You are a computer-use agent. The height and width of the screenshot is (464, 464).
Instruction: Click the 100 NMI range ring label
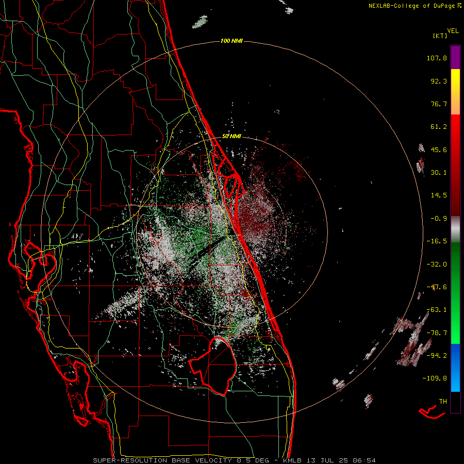[x=231, y=41]
